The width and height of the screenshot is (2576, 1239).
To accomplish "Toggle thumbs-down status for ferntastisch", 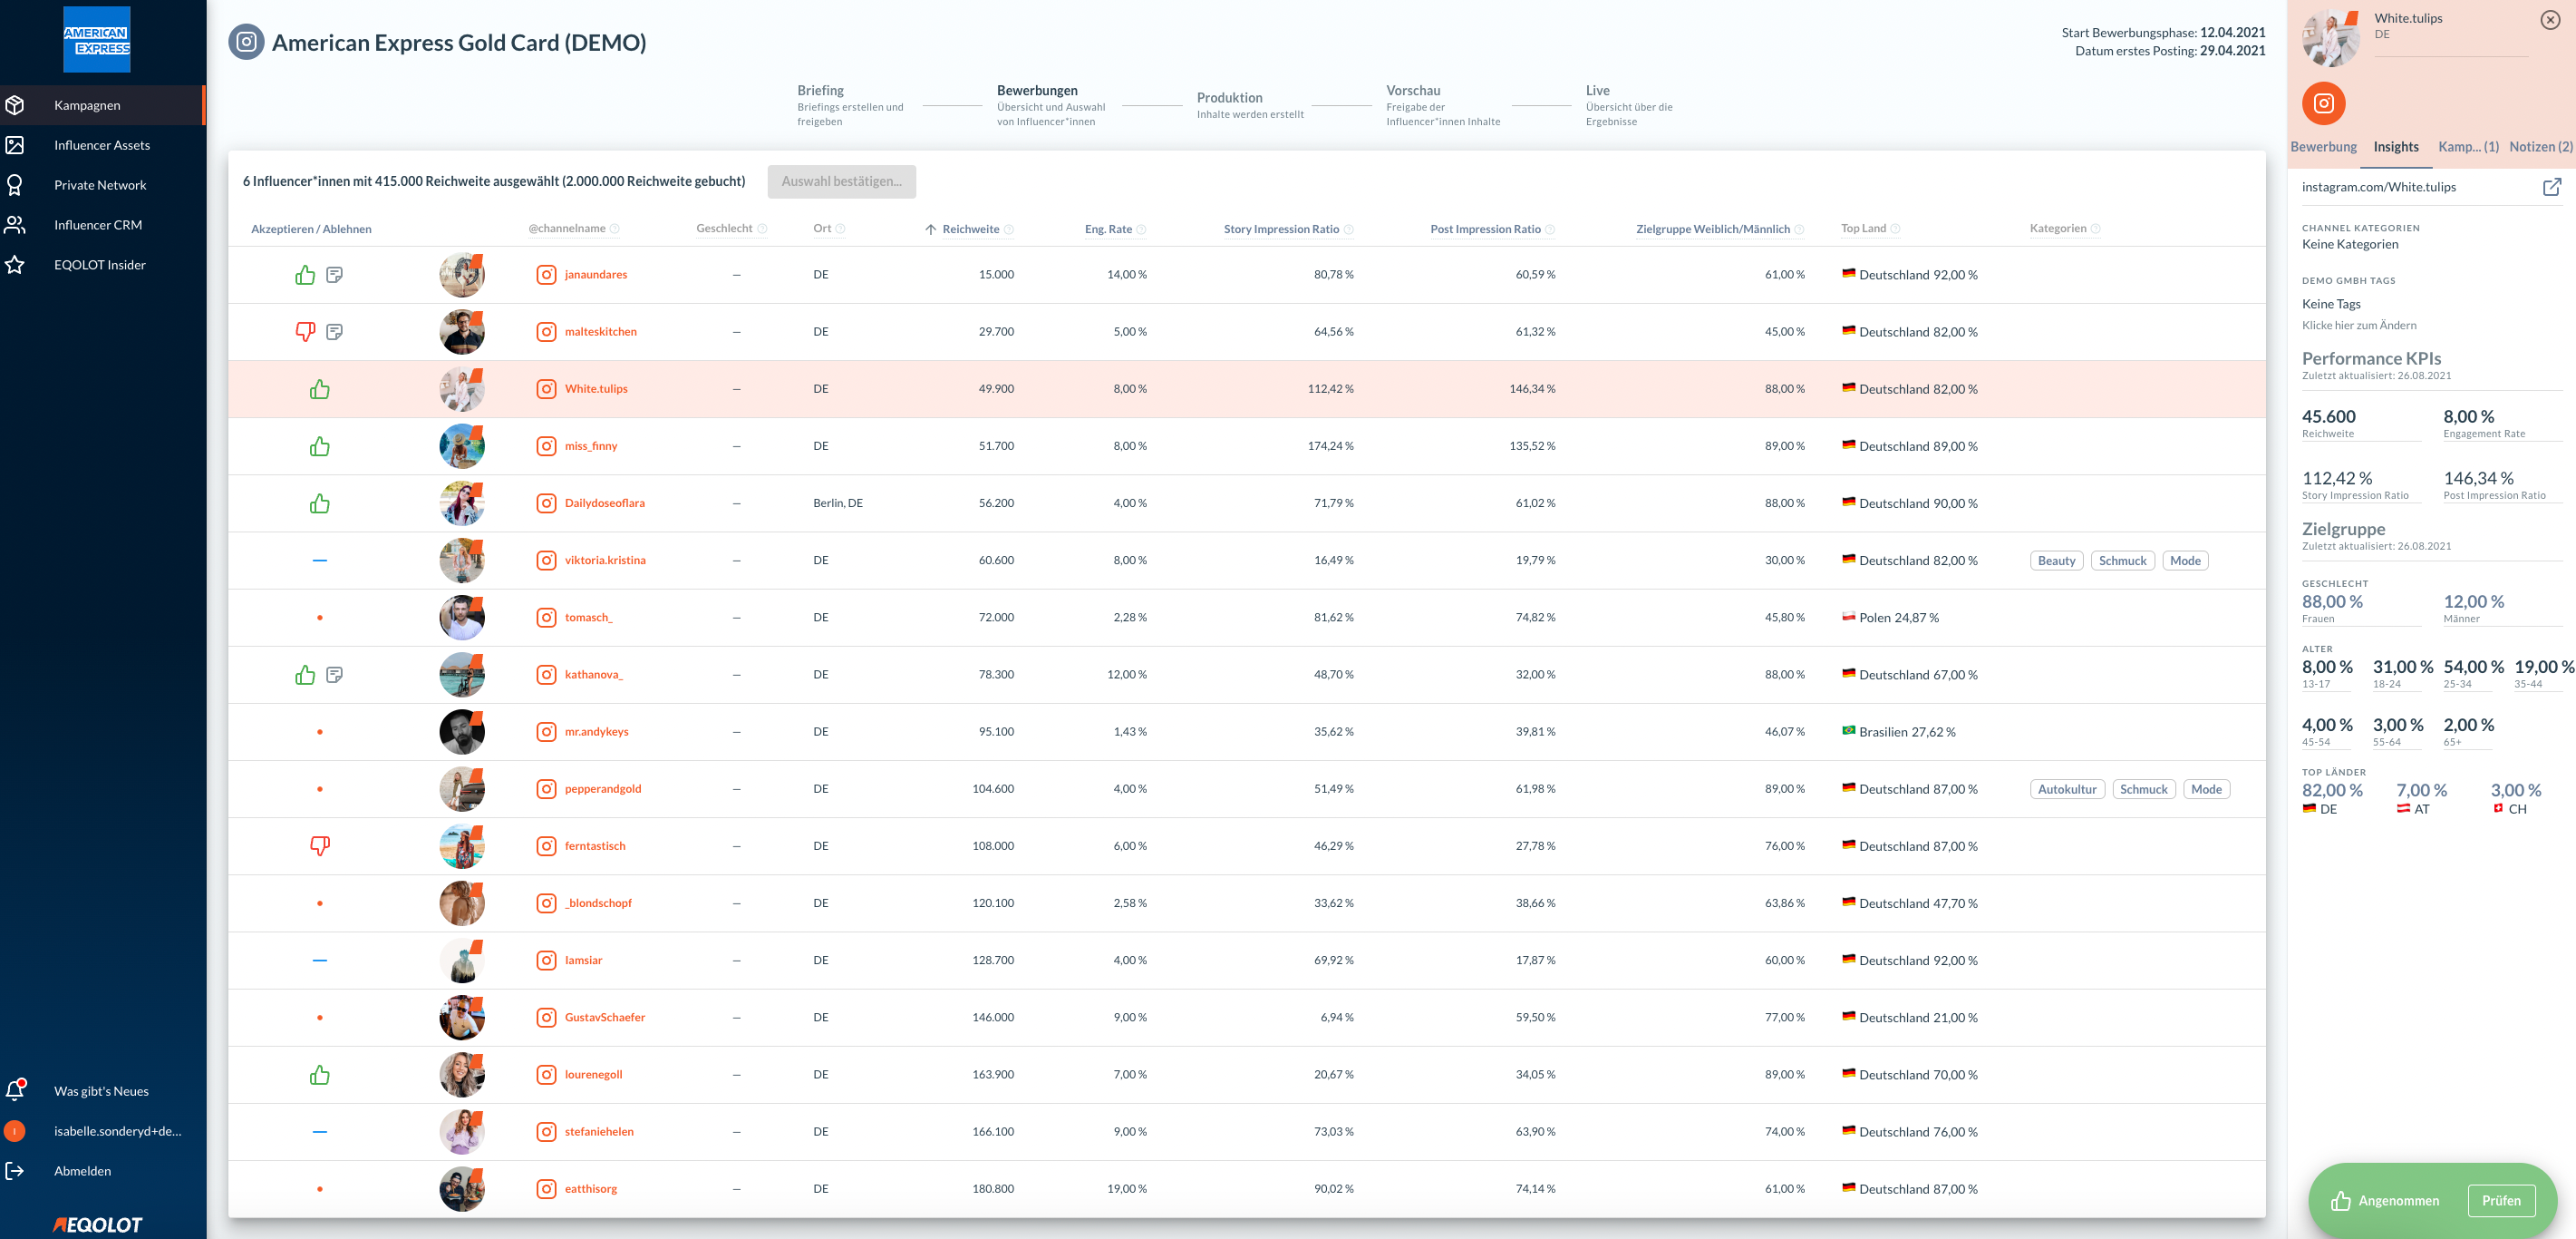I will coord(320,845).
